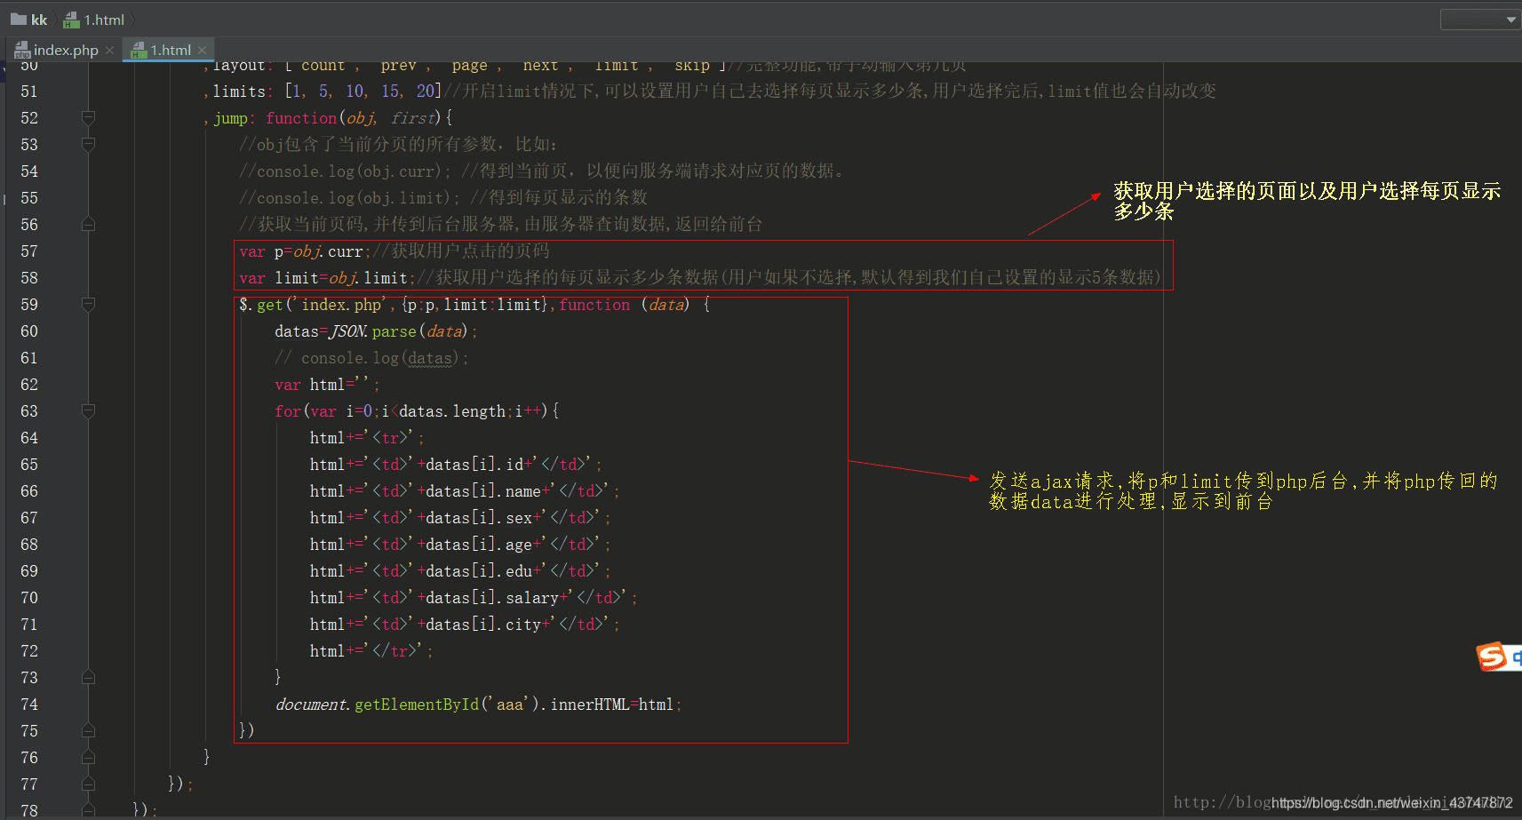1522x820 pixels.
Task: Click the PHP file icon on index.php tab
Action: pos(22,51)
